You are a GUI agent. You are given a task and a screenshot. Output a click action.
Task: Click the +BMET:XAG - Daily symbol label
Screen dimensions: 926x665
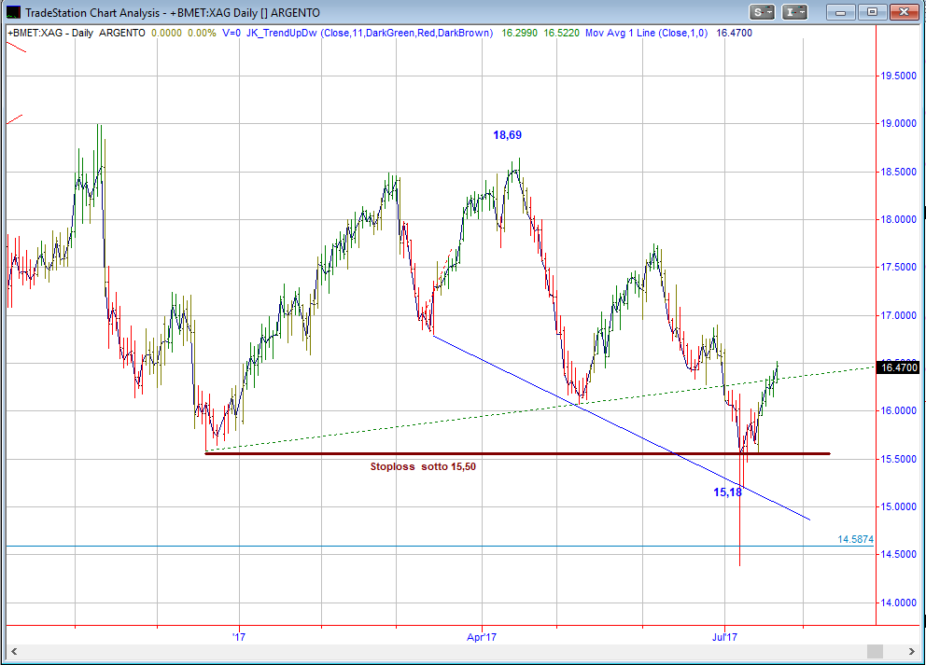coord(50,33)
